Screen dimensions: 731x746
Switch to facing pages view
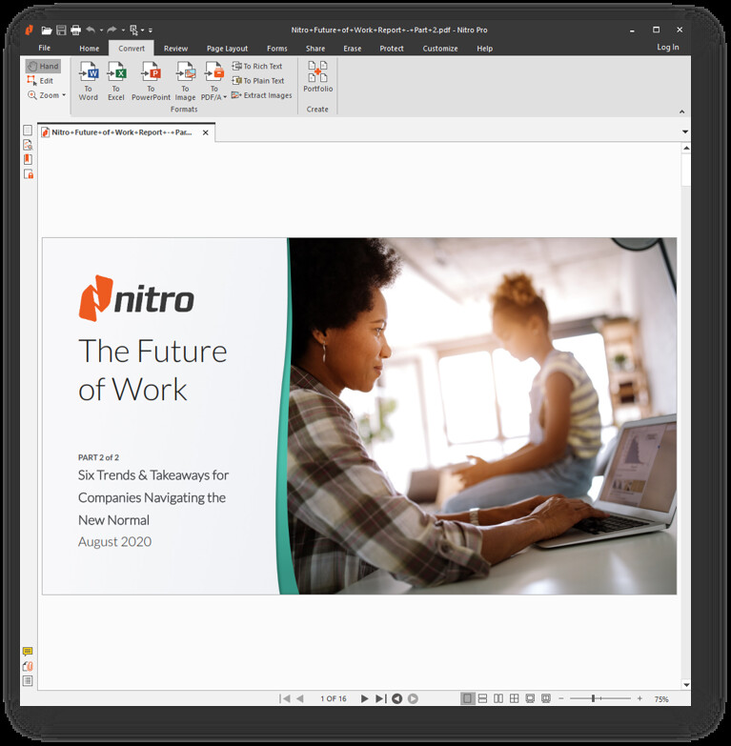click(498, 698)
